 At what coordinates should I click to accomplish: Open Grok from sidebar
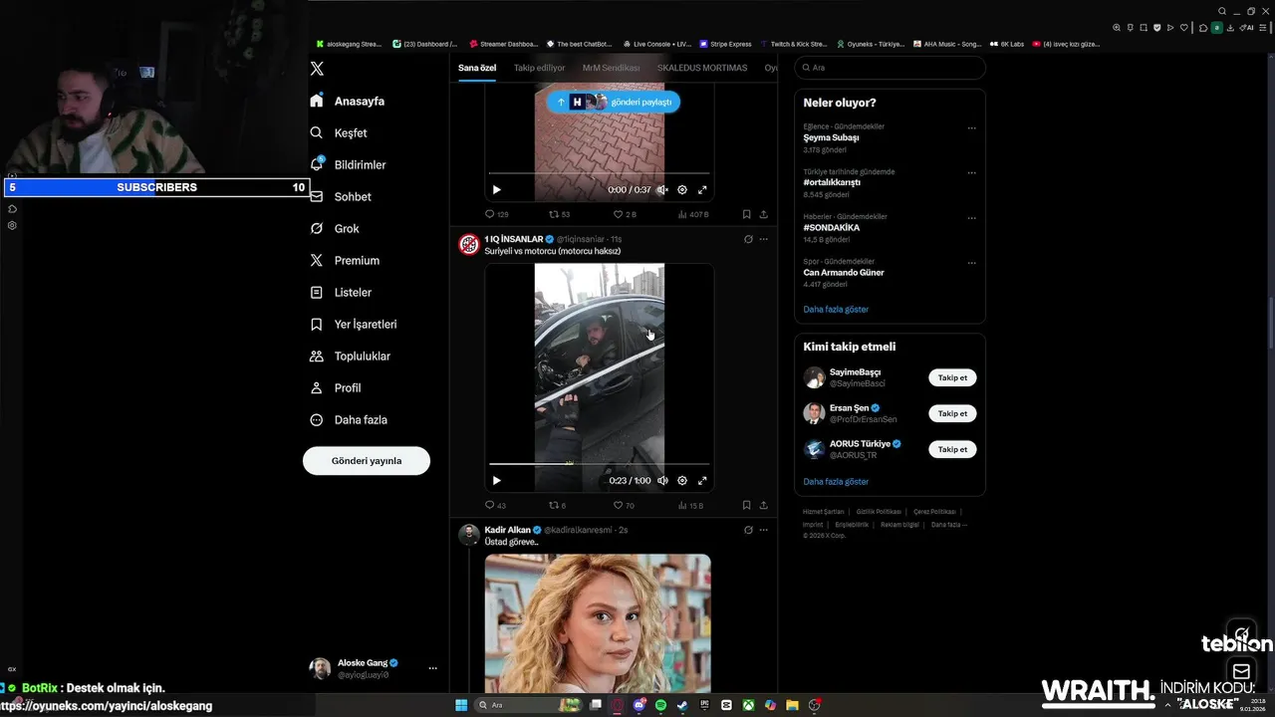click(335, 228)
